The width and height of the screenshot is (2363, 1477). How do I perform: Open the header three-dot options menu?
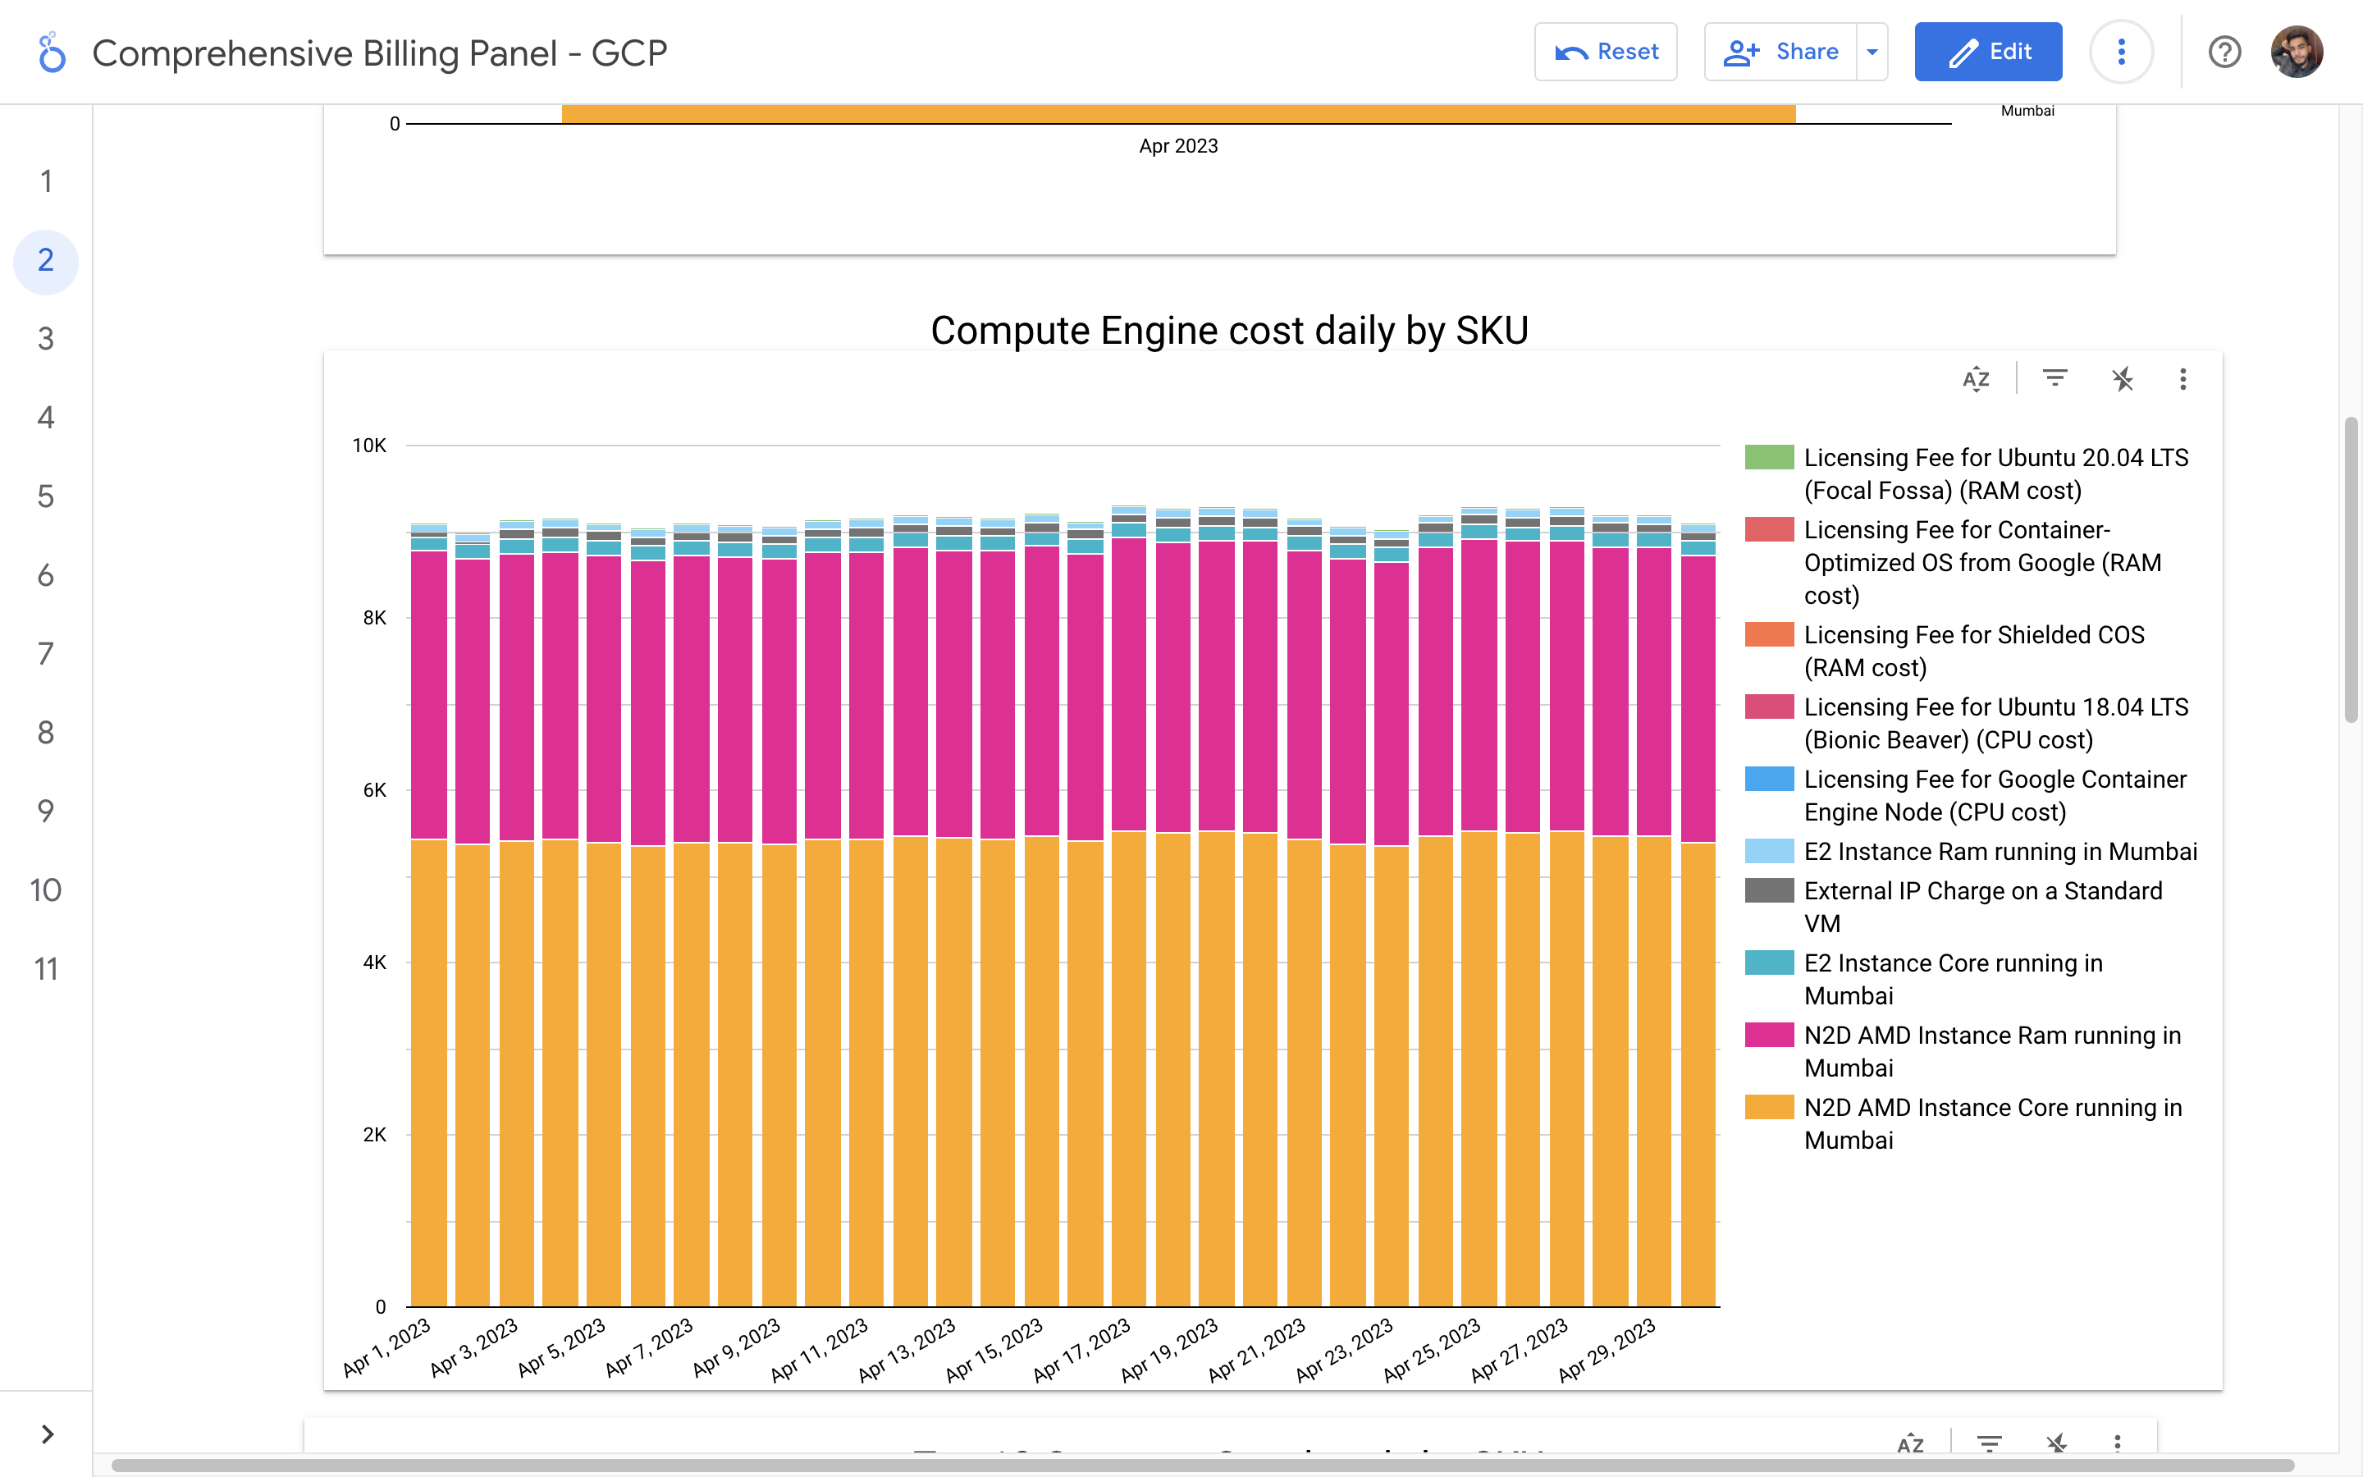(x=2121, y=52)
